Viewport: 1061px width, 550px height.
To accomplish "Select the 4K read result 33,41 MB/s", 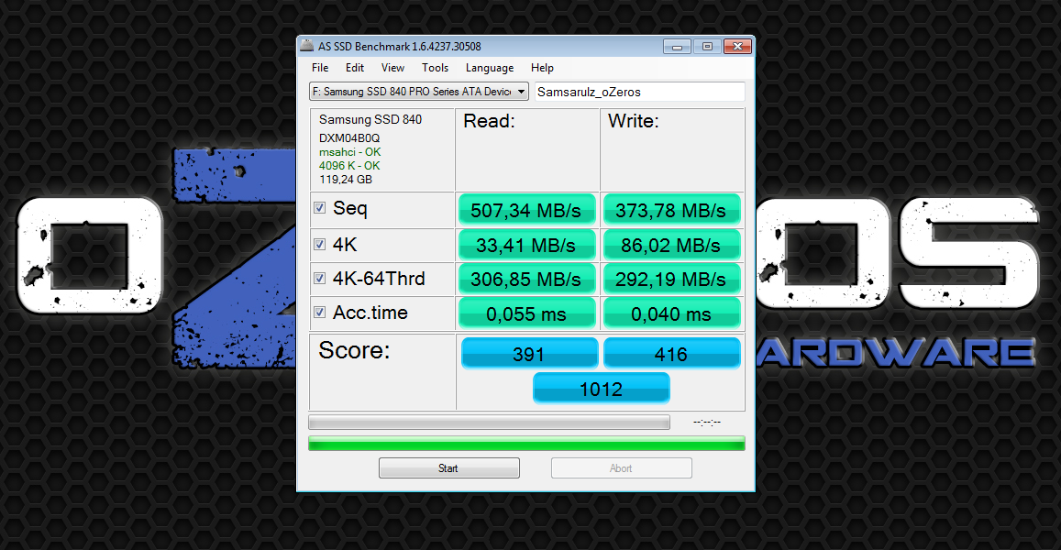I will click(x=526, y=245).
